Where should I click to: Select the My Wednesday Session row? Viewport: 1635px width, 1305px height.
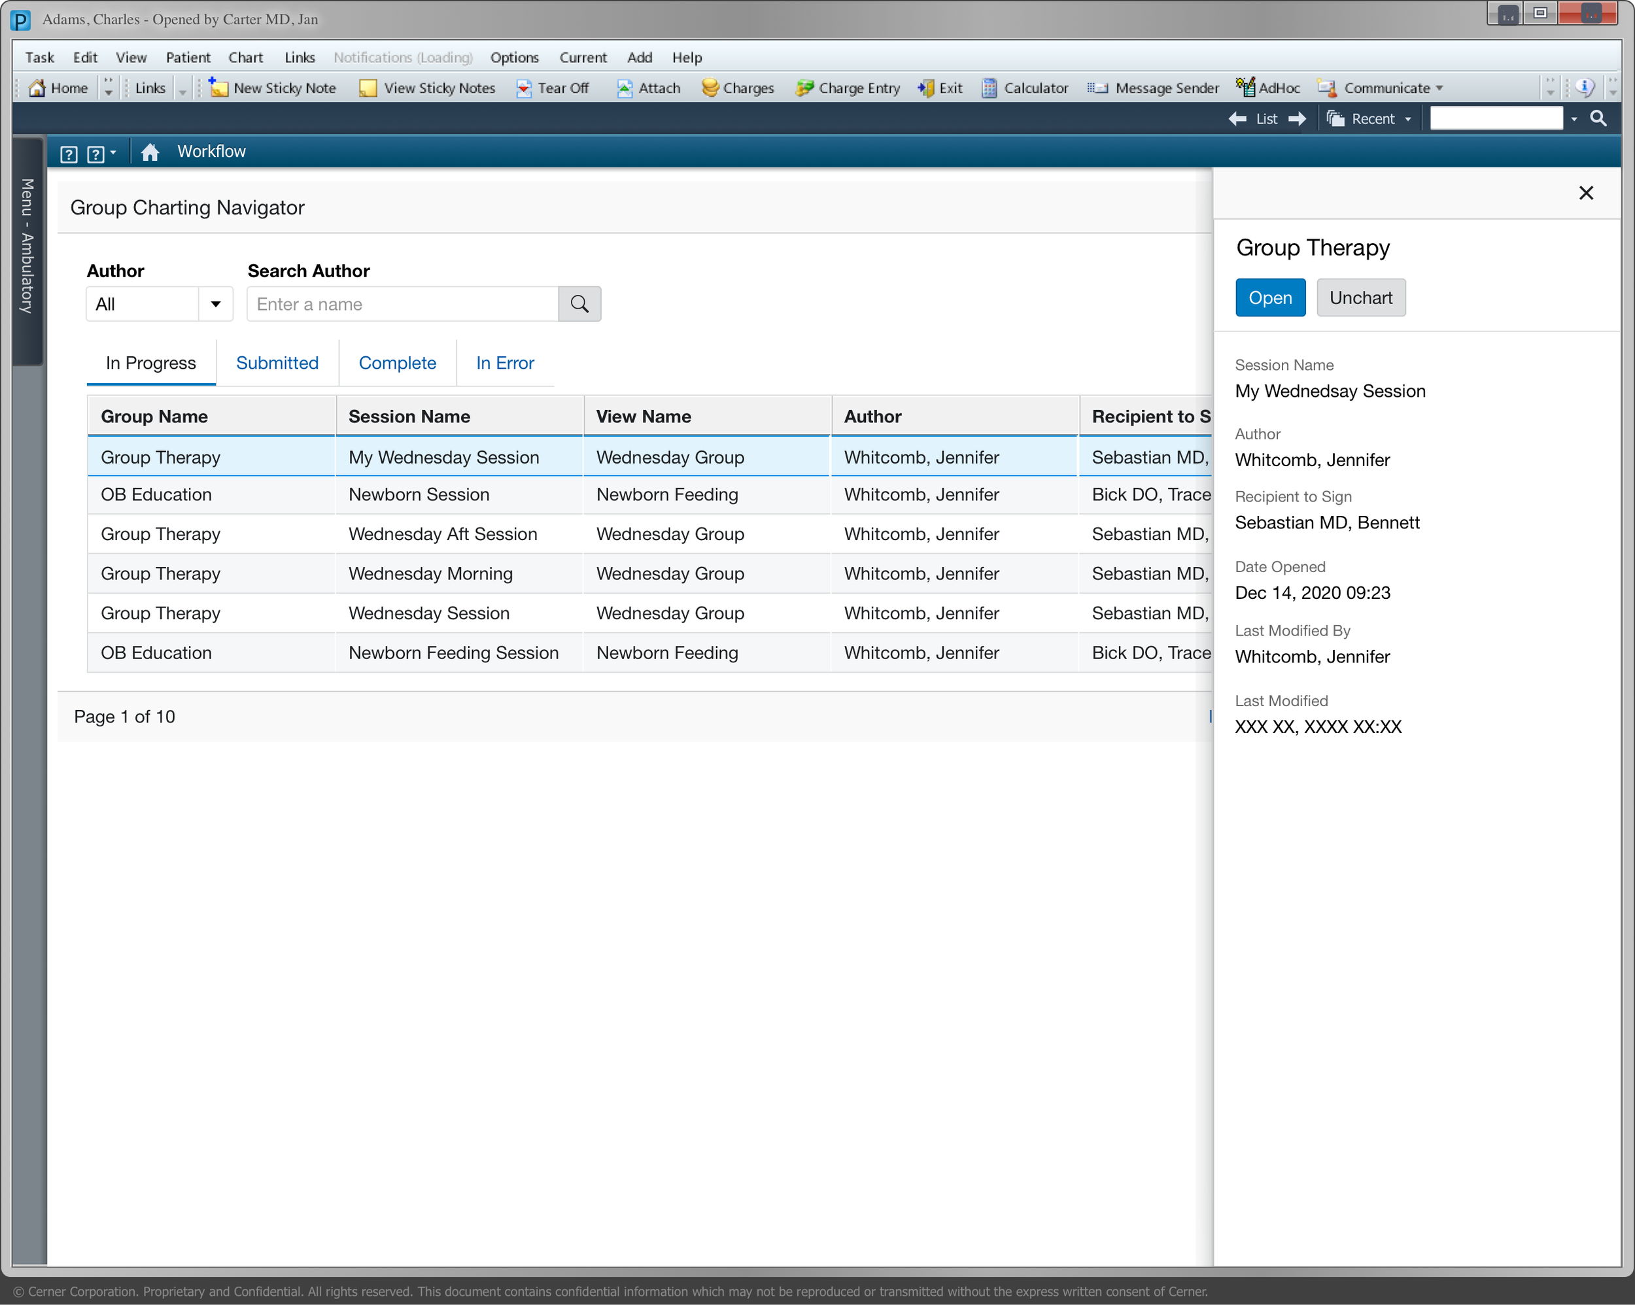pos(650,457)
